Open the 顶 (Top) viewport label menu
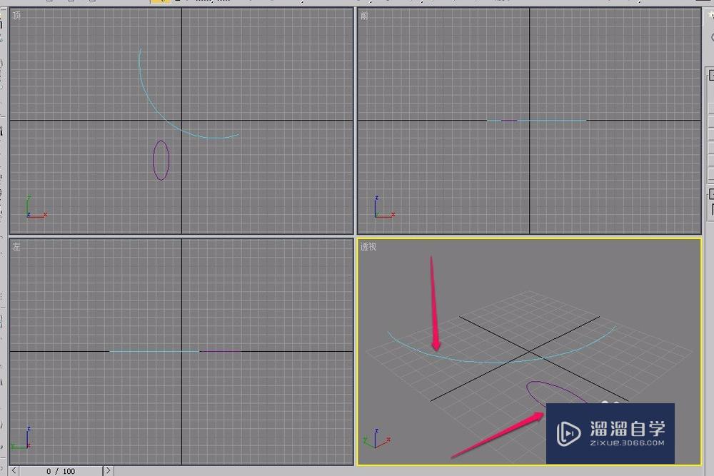This screenshot has height=476, width=714. click(17, 16)
